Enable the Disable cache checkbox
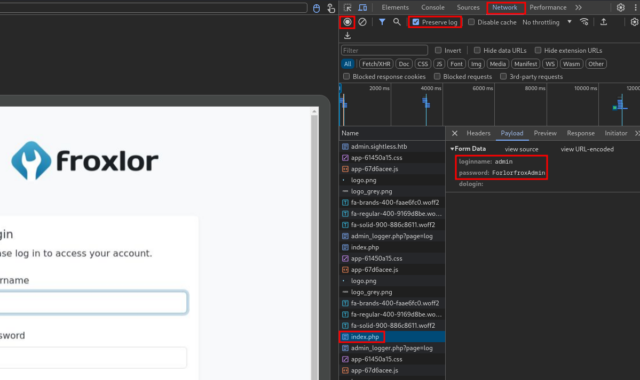 point(471,22)
